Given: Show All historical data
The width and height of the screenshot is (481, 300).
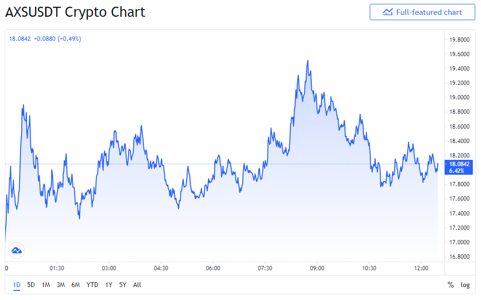Looking at the screenshot, I should pyautogui.click(x=137, y=285).
